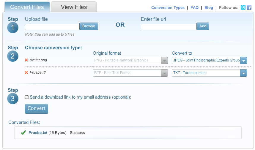This screenshot has width=255, height=150.
Task: Click the Step 3 number circle
Action: pyautogui.click(x=13, y=99)
